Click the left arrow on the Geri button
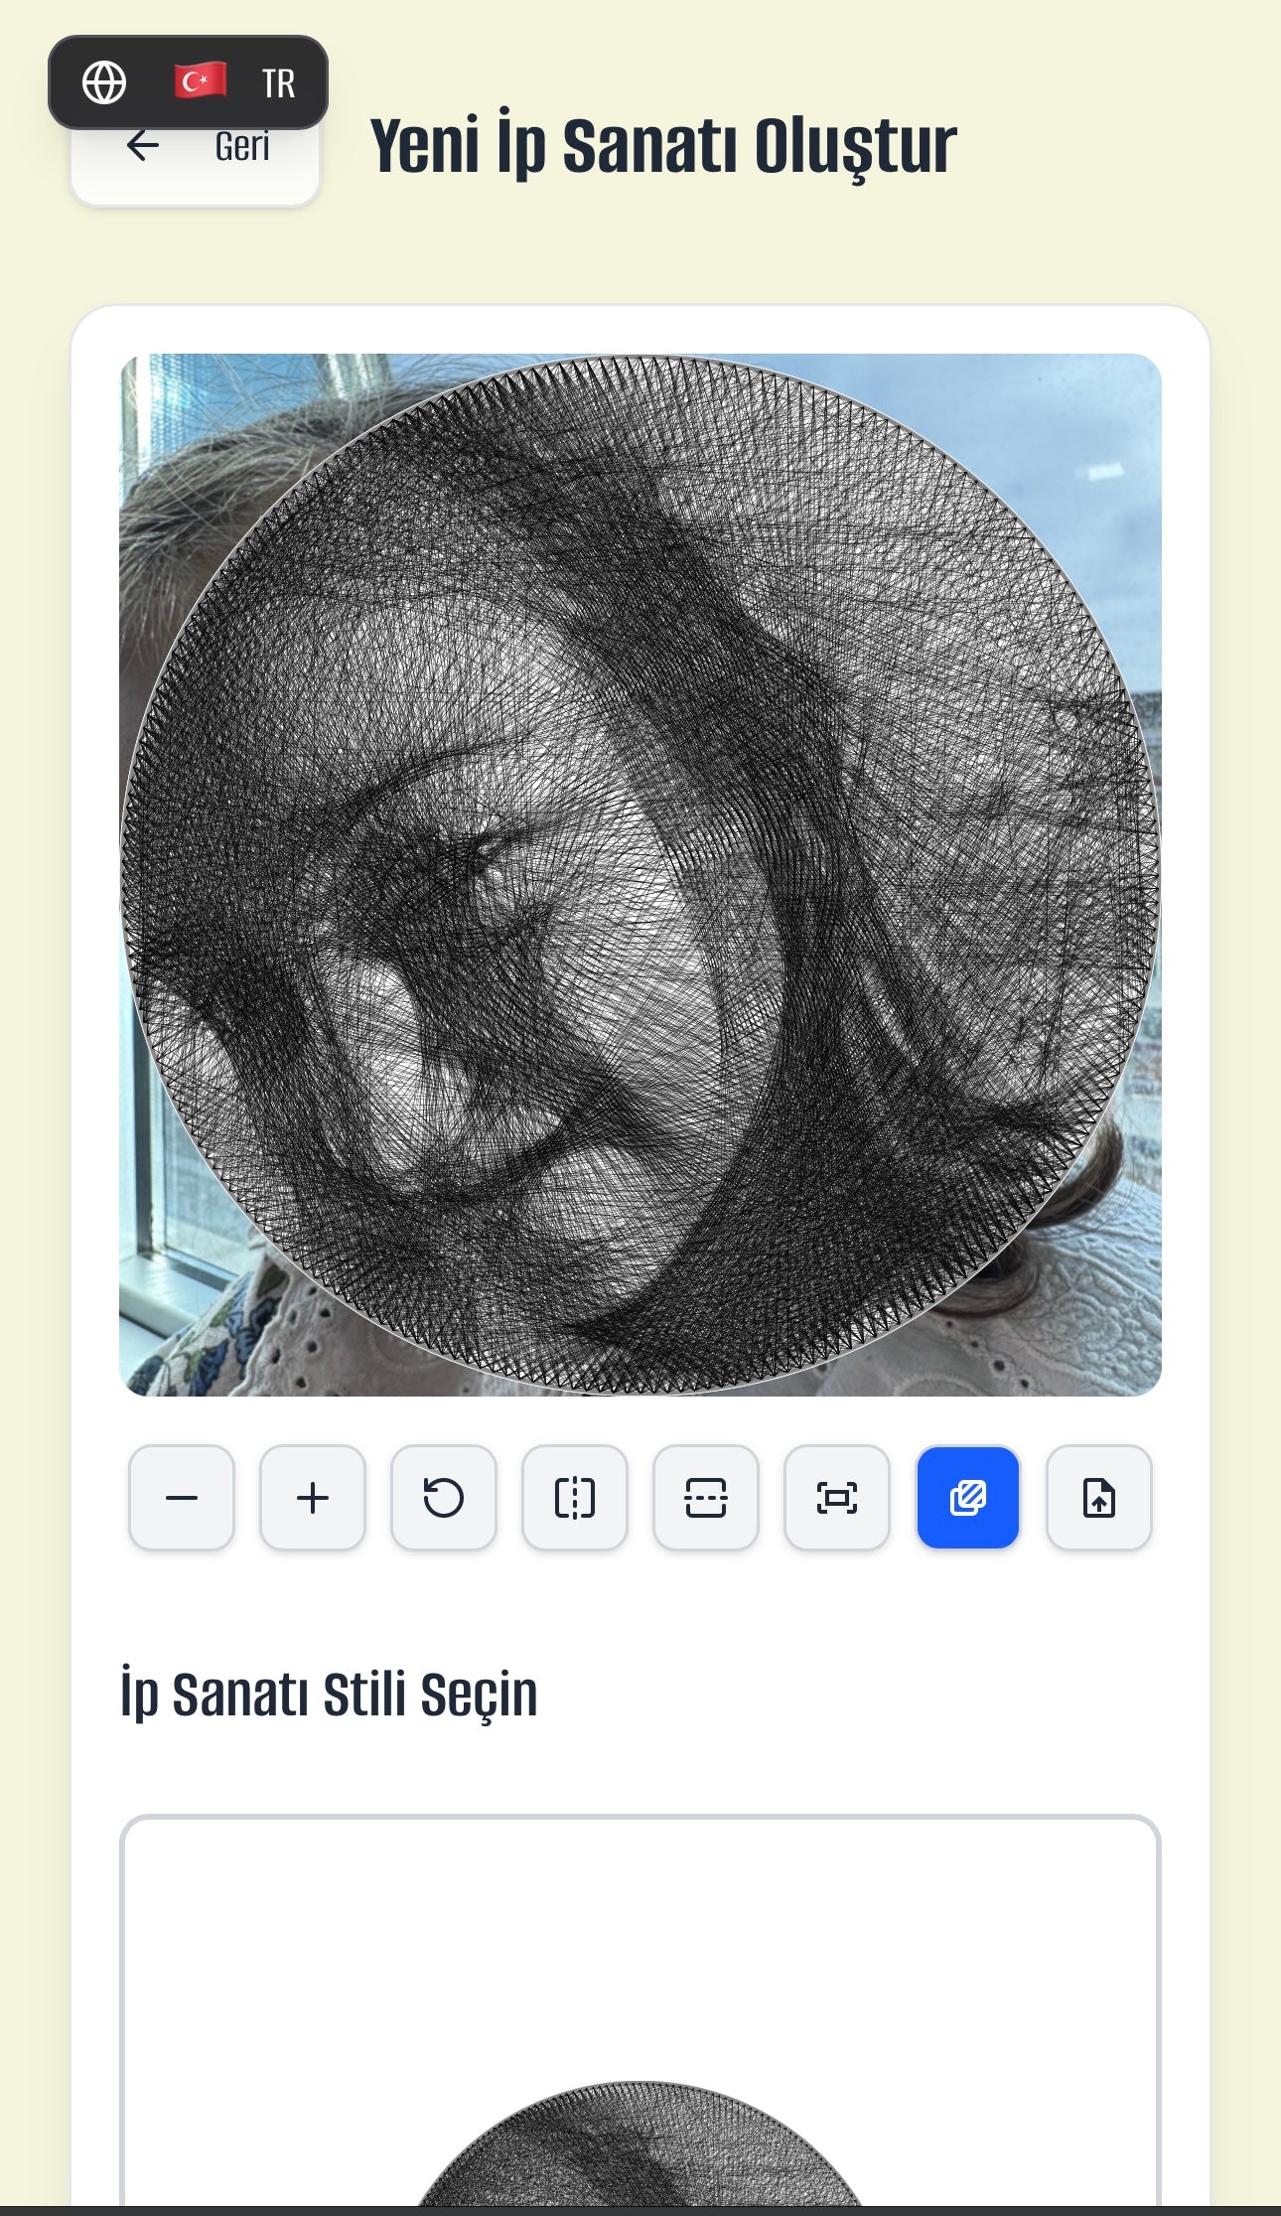Viewport: 1281px width, 2216px height. (143, 146)
